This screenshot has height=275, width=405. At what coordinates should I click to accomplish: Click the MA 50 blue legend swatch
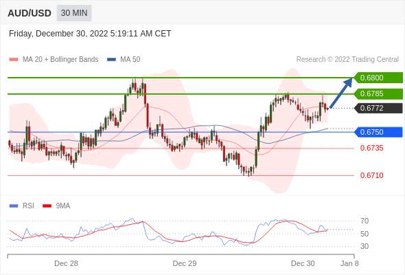(x=111, y=60)
